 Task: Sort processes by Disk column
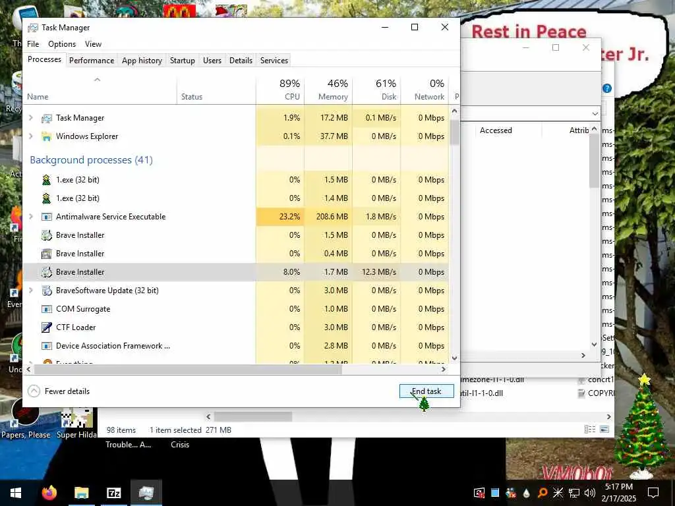(376, 90)
